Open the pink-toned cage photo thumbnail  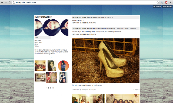coord(52,77)
